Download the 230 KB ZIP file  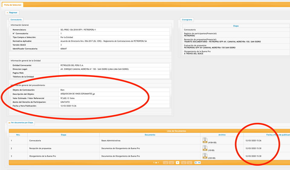pos(205,156)
